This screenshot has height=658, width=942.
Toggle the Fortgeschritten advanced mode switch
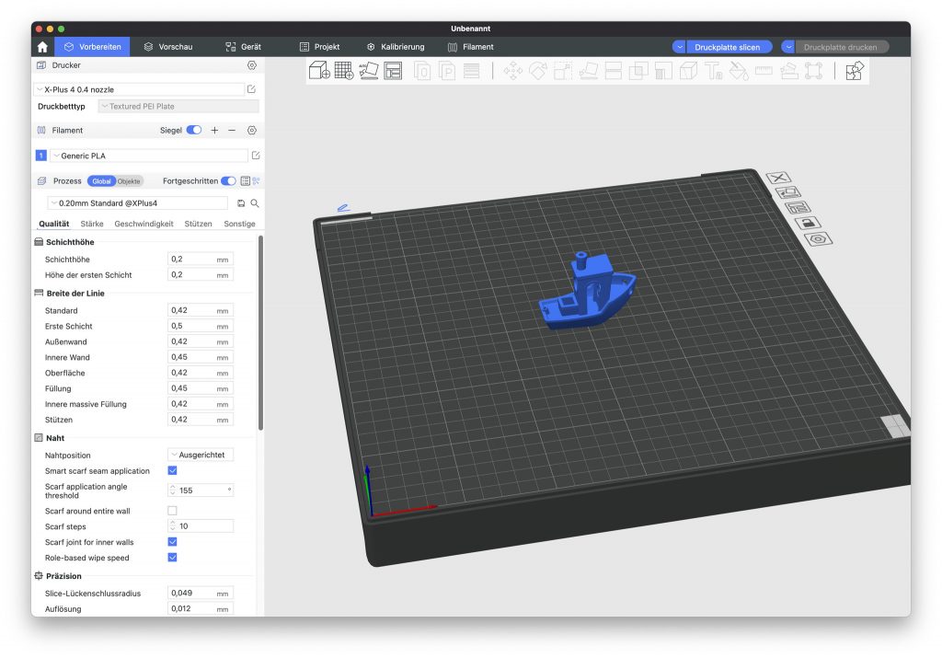point(227,181)
